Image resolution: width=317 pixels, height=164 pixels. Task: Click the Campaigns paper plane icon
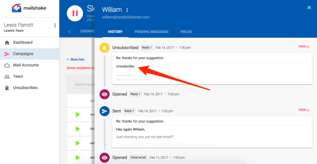(x=7, y=54)
